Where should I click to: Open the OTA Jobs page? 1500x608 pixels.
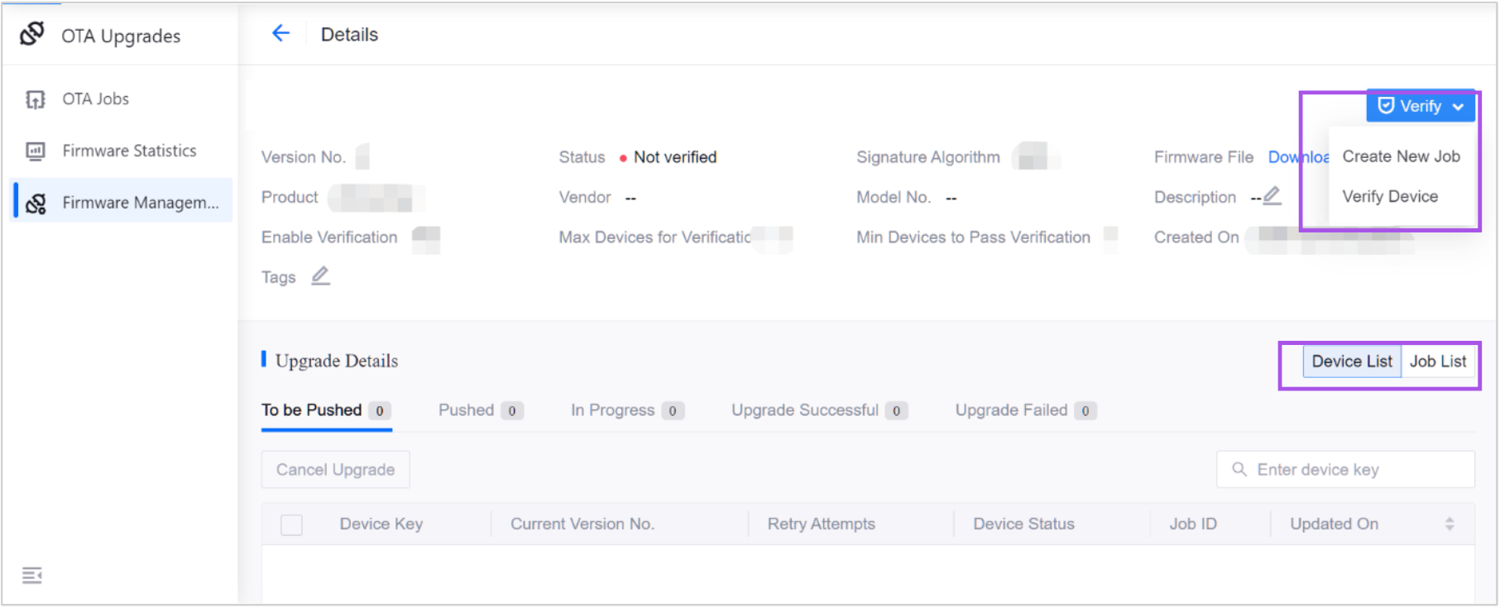tap(96, 99)
